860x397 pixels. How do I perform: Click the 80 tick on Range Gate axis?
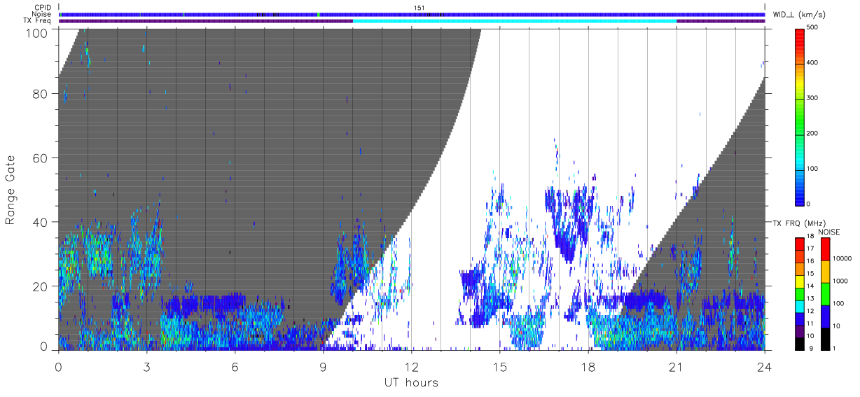[x=41, y=93]
